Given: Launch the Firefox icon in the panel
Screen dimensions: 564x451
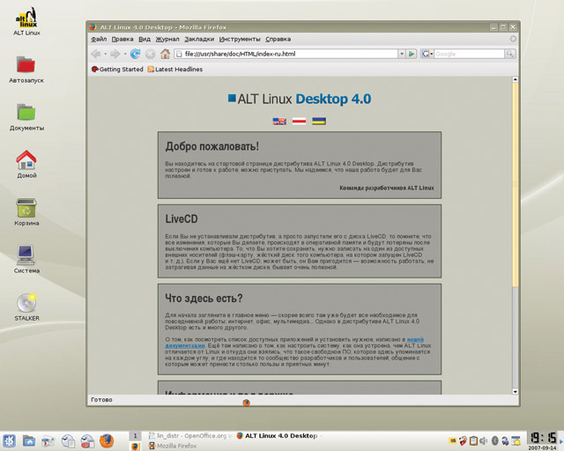Looking at the screenshot, I should 107,440.
